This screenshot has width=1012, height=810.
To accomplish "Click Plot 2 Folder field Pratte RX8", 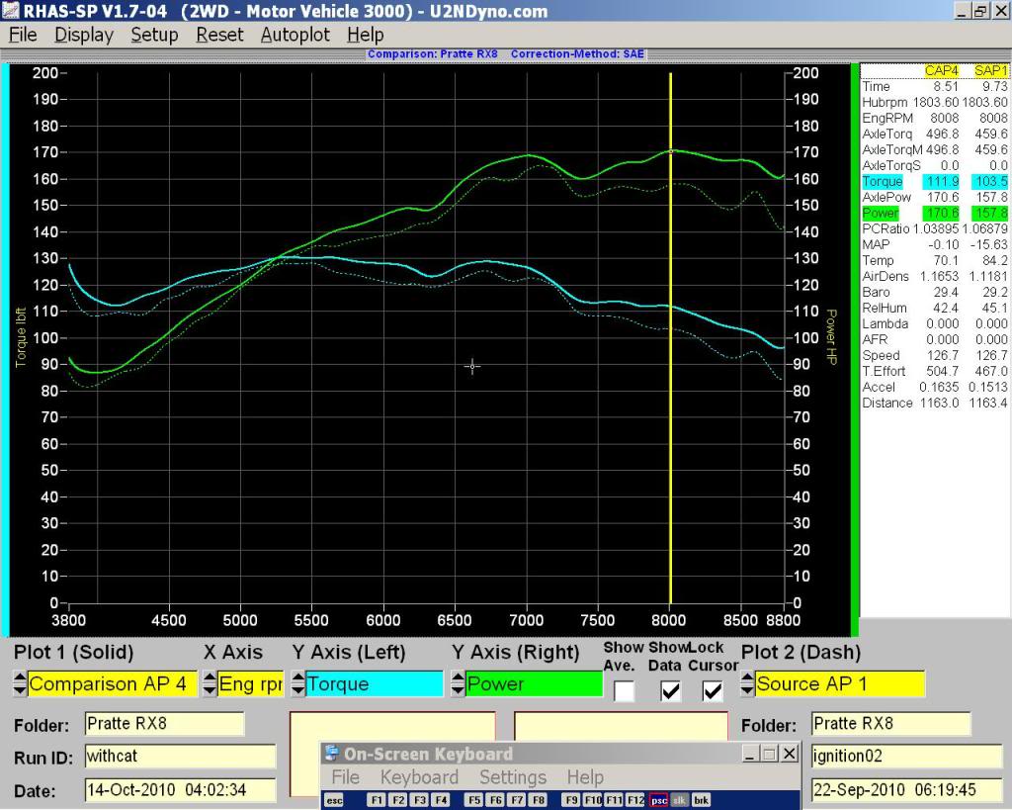I will [890, 723].
